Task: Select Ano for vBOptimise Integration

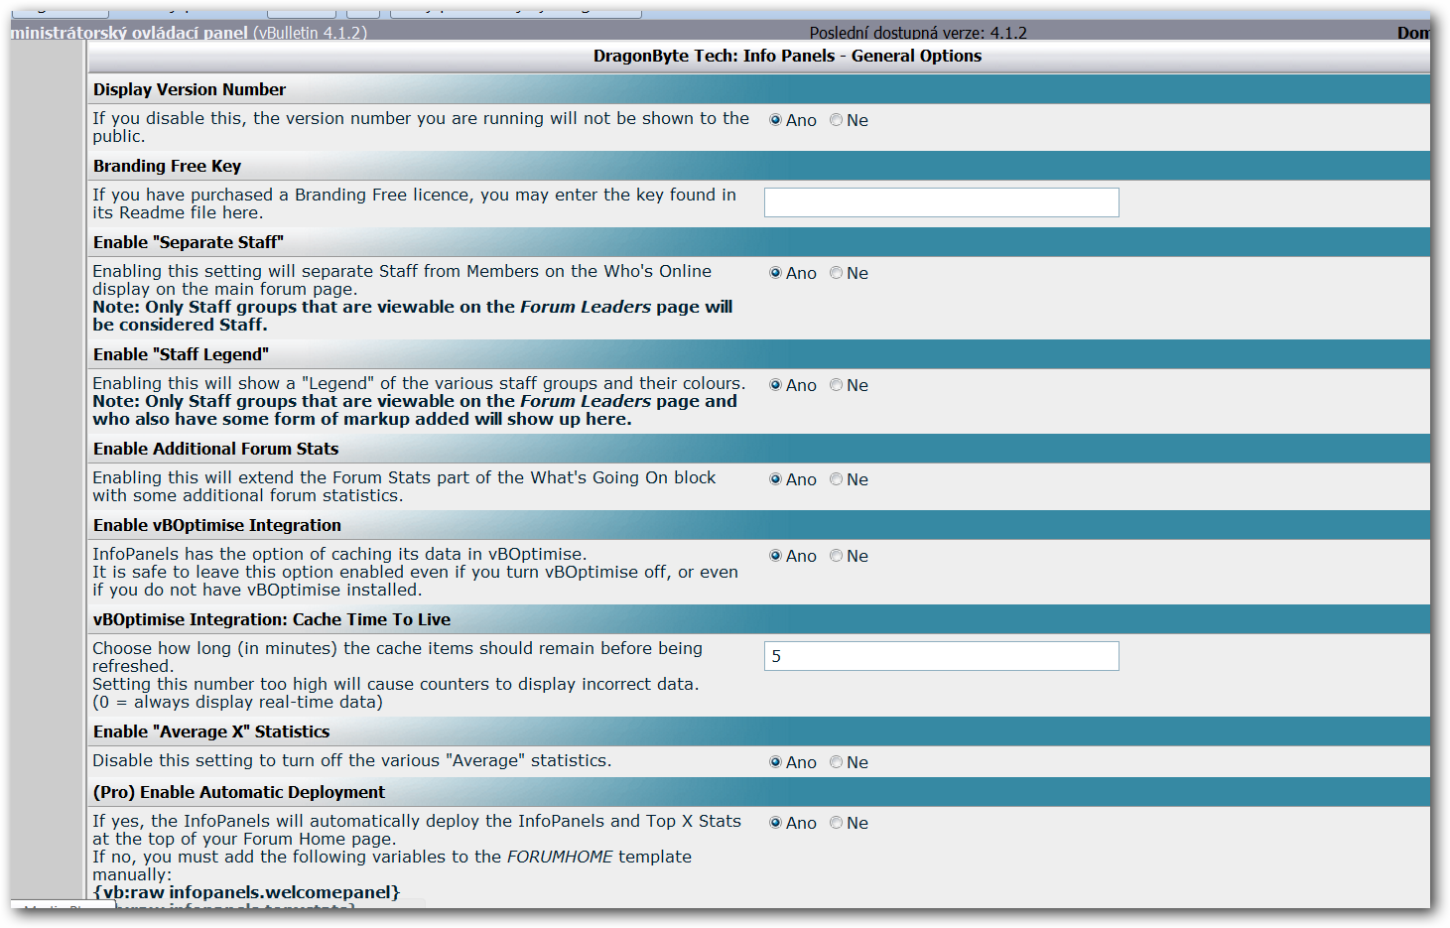Action: pos(776,556)
